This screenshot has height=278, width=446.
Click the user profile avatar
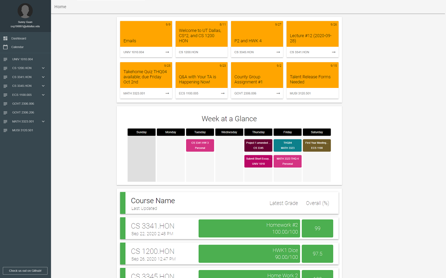click(x=25, y=11)
